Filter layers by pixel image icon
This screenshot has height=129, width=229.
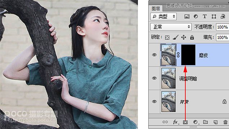pyautogui.click(x=187, y=16)
